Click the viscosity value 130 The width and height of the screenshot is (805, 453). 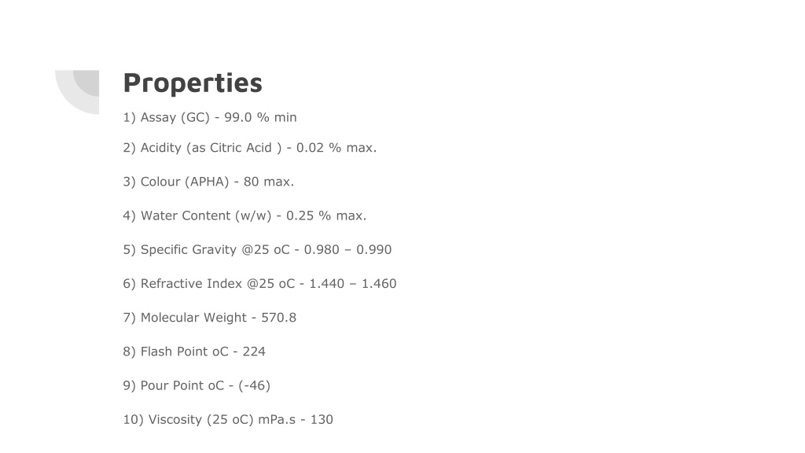[x=322, y=420]
